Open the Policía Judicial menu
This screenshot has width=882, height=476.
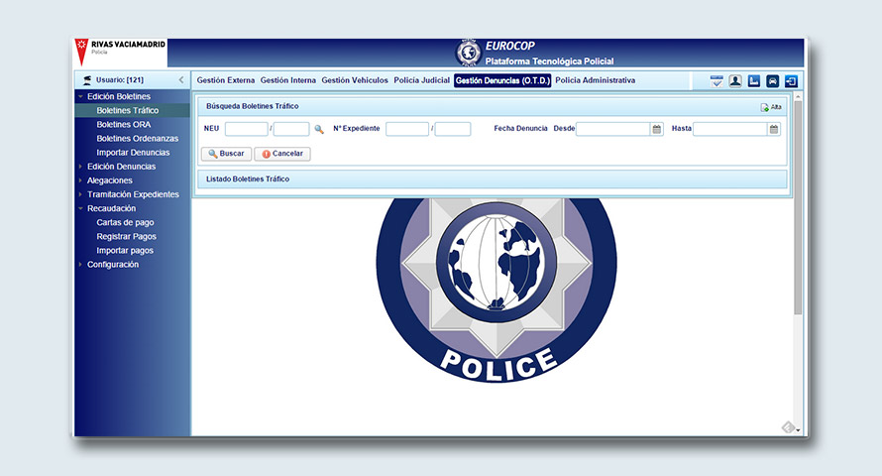coord(421,80)
